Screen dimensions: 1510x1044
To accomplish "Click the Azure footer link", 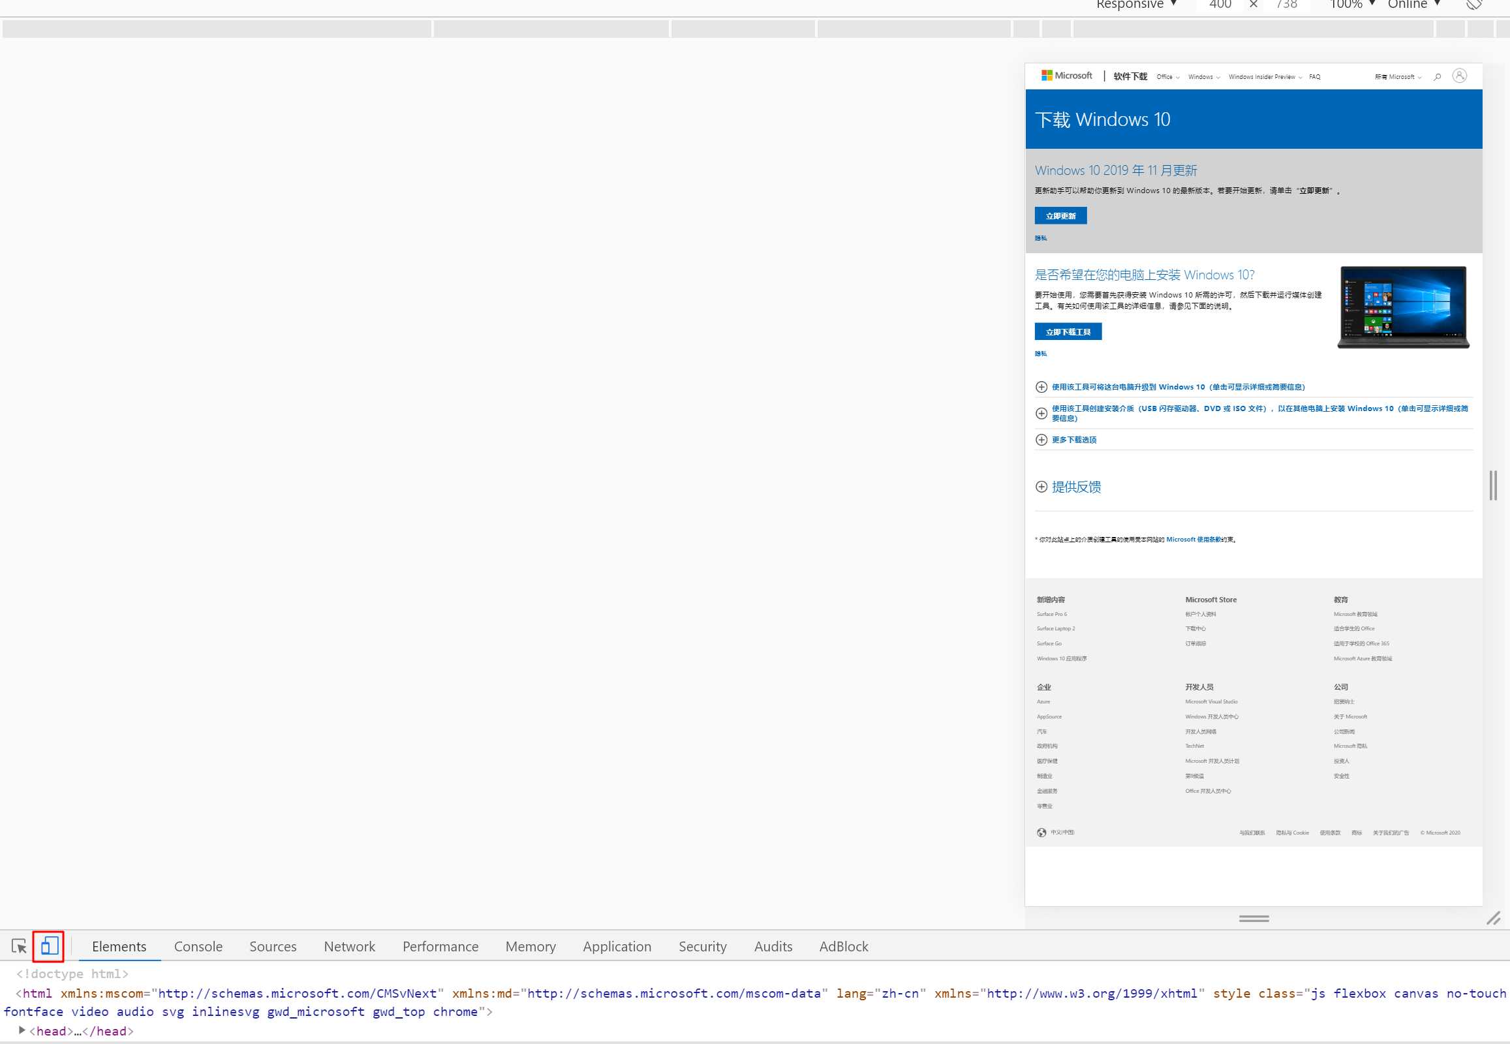I will (x=1043, y=702).
